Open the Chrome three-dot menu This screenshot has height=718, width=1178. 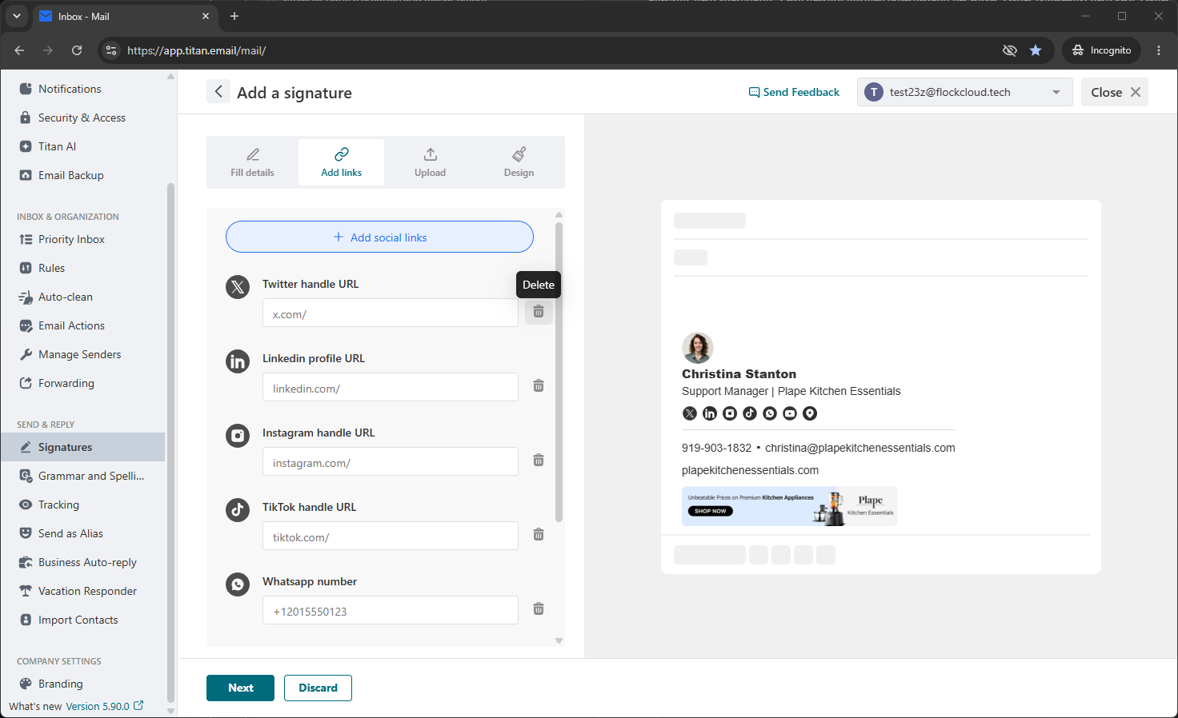1159,50
